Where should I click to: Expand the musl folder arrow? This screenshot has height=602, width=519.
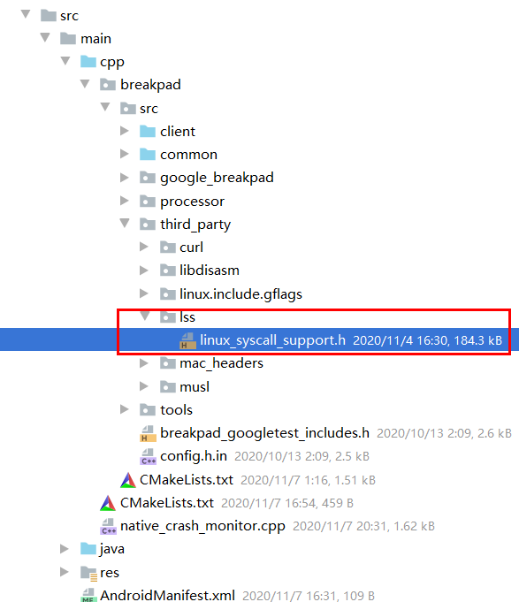point(144,386)
